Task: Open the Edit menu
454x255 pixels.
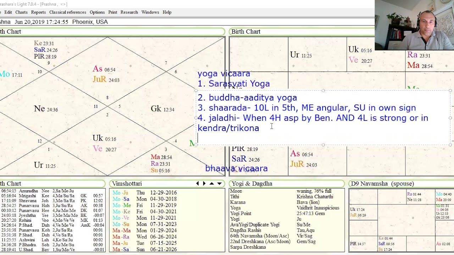Action: (x=8, y=12)
